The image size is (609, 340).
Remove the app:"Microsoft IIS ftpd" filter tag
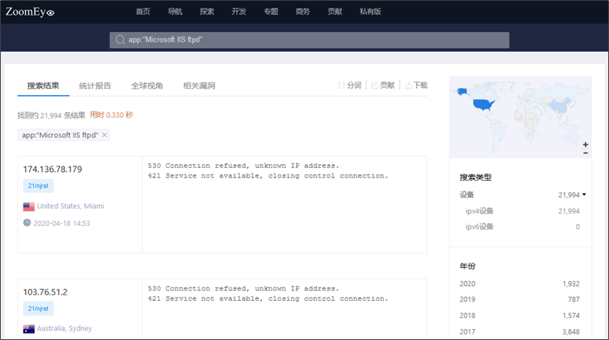tap(104, 135)
